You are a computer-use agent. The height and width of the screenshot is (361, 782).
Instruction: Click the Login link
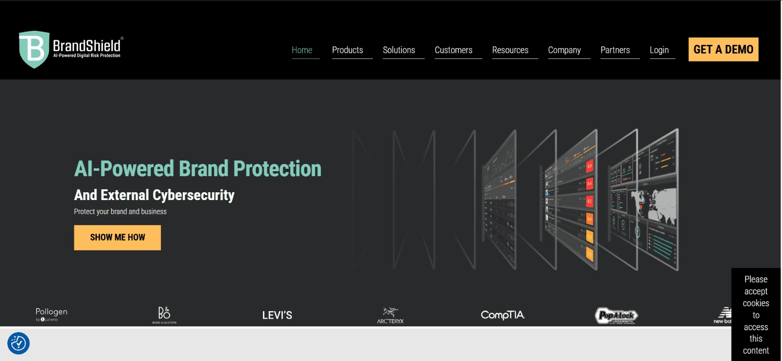pyautogui.click(x=659, y=50)
